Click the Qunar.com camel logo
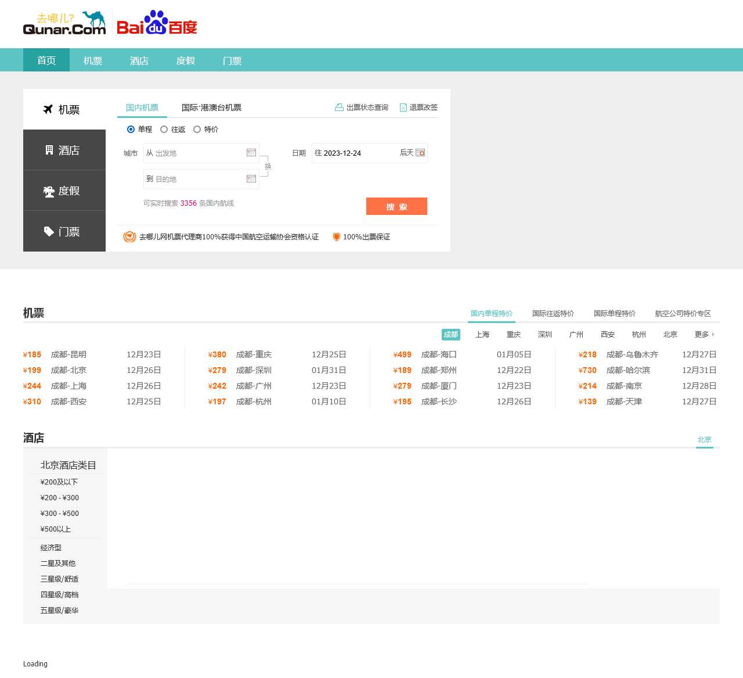 64,23
